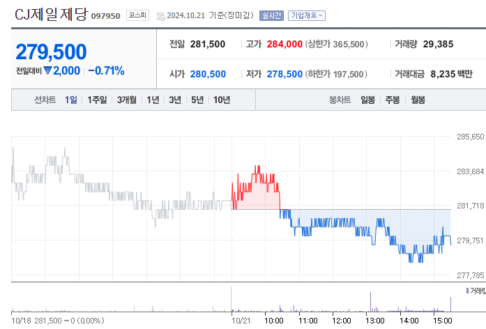Viewport: 486px width, 329px height.
Task: Click the high price 284,000
Action: (x=284, y=44)
